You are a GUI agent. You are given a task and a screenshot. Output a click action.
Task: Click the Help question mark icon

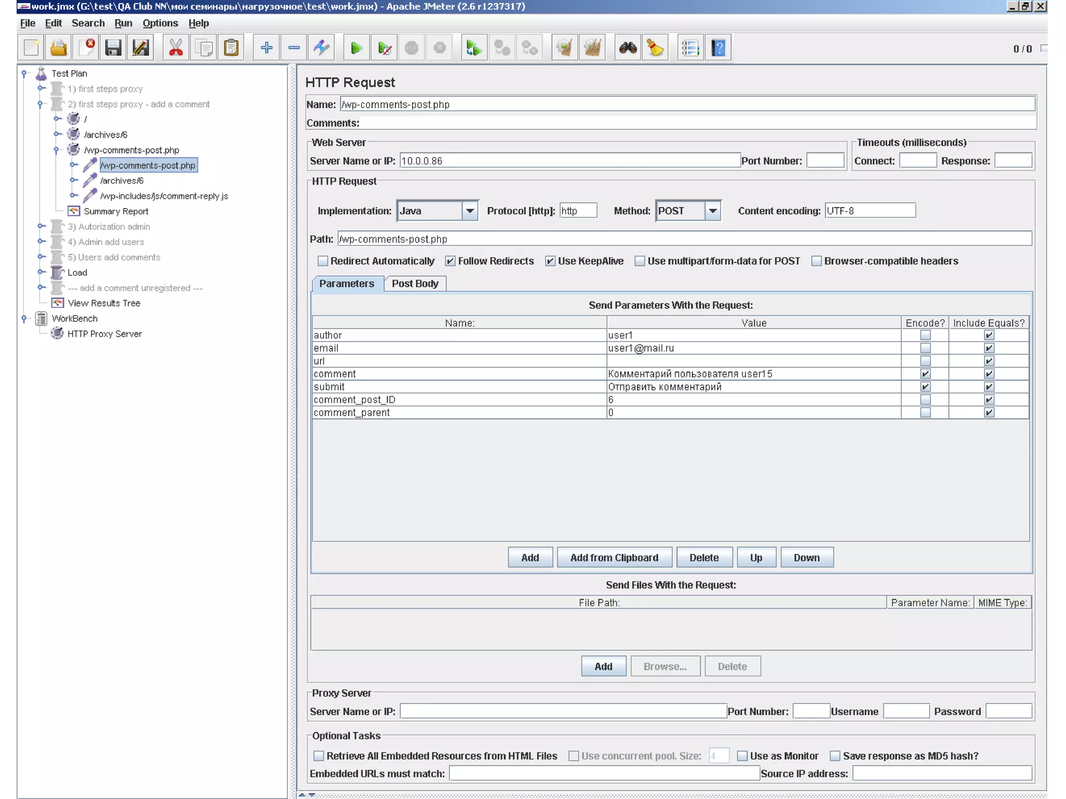click(x=718, y=48)
